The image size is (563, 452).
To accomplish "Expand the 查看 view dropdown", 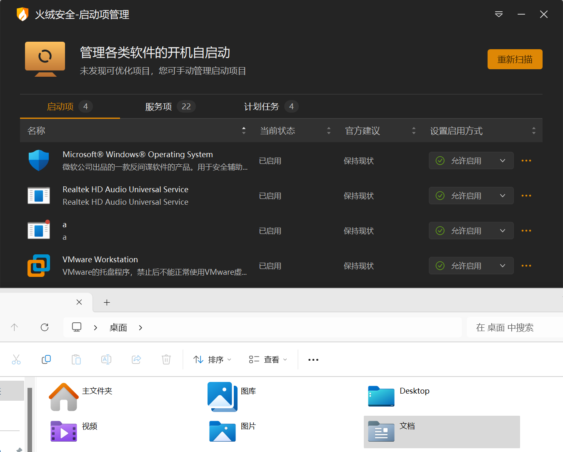I will click(x=268, y=359).
